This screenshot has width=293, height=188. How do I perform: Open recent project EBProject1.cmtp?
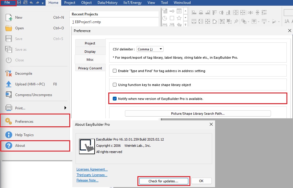pos(86,22)
